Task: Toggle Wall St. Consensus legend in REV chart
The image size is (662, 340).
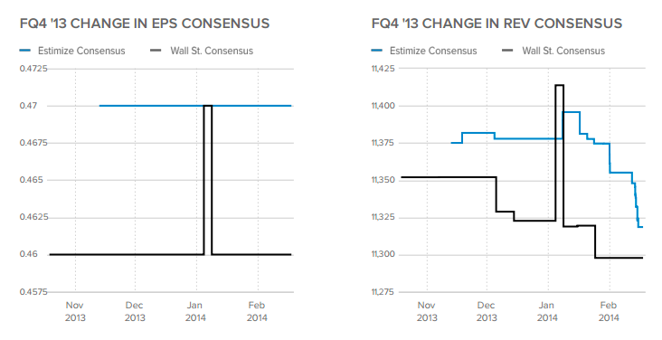Action: 553,51
